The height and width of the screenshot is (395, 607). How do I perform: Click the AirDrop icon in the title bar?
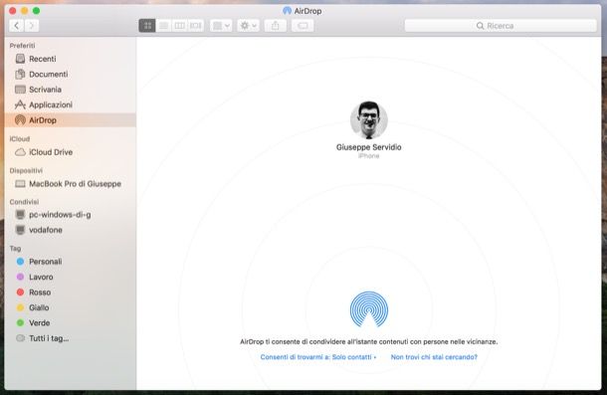tap(287, 11)
